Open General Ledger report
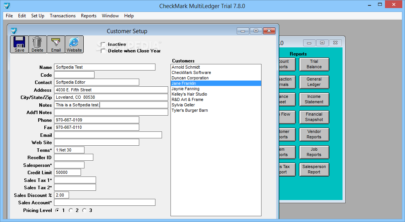The height and width of the screenshot is (222, 405). (314, 82)
